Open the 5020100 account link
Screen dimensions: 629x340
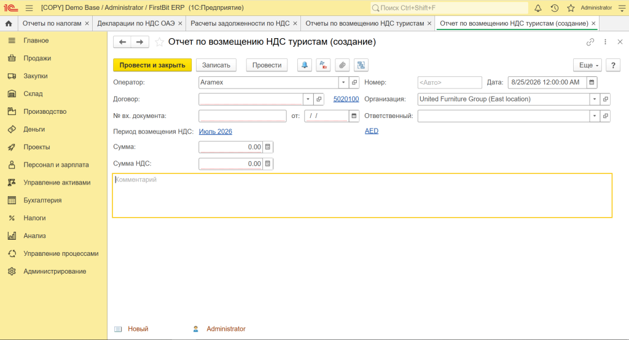pyautogui.click(x=346, y=99)
